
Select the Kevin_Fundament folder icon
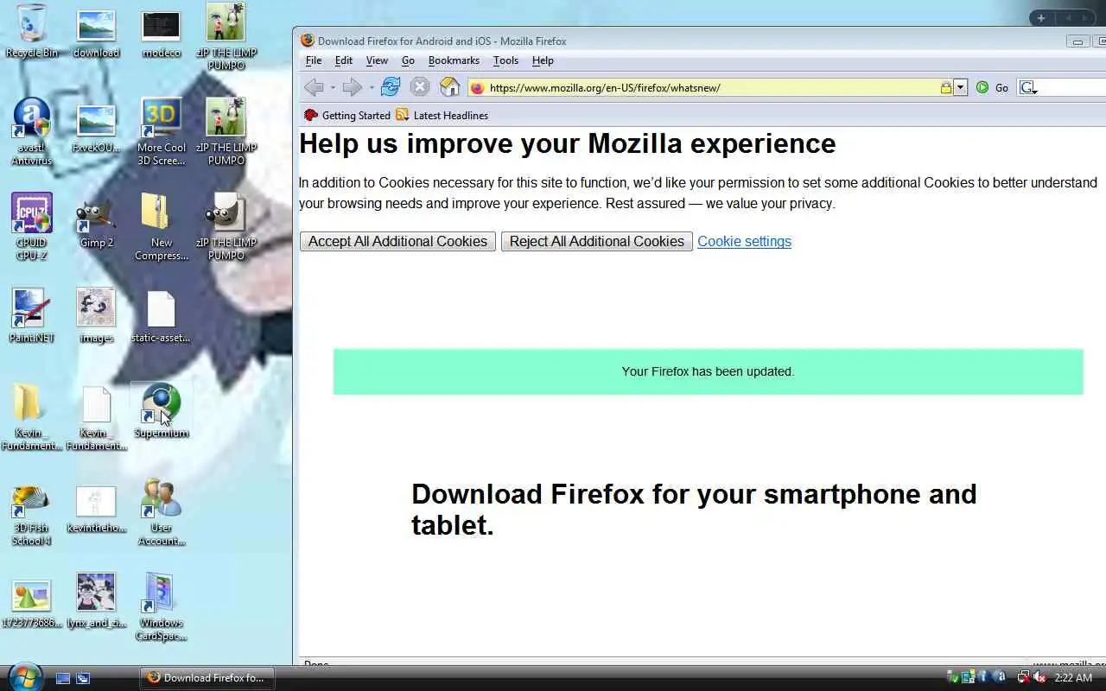[32, 417]
